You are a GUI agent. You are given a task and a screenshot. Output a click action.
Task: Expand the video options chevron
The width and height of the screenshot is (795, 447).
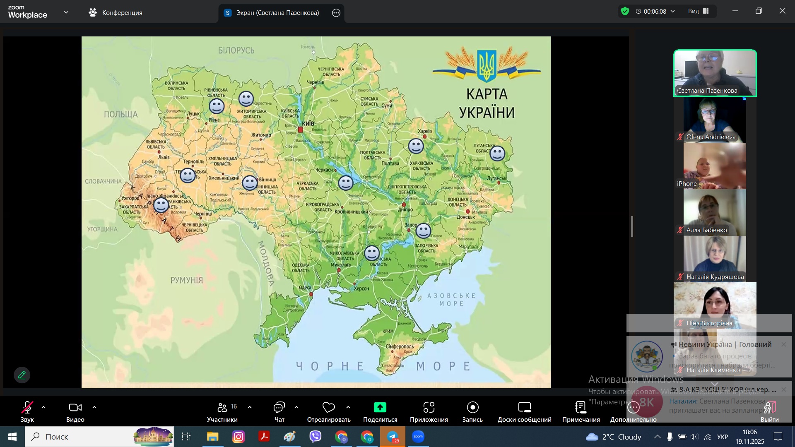click(x=94, y=408)
